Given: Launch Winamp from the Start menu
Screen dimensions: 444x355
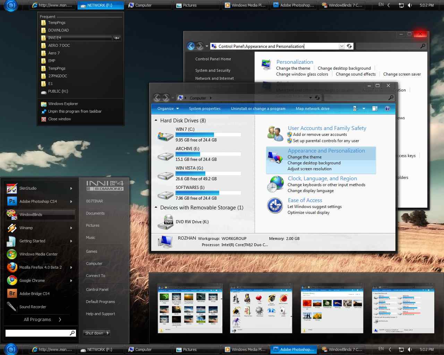Looking at the screenshot, I should tap(26, 228).
